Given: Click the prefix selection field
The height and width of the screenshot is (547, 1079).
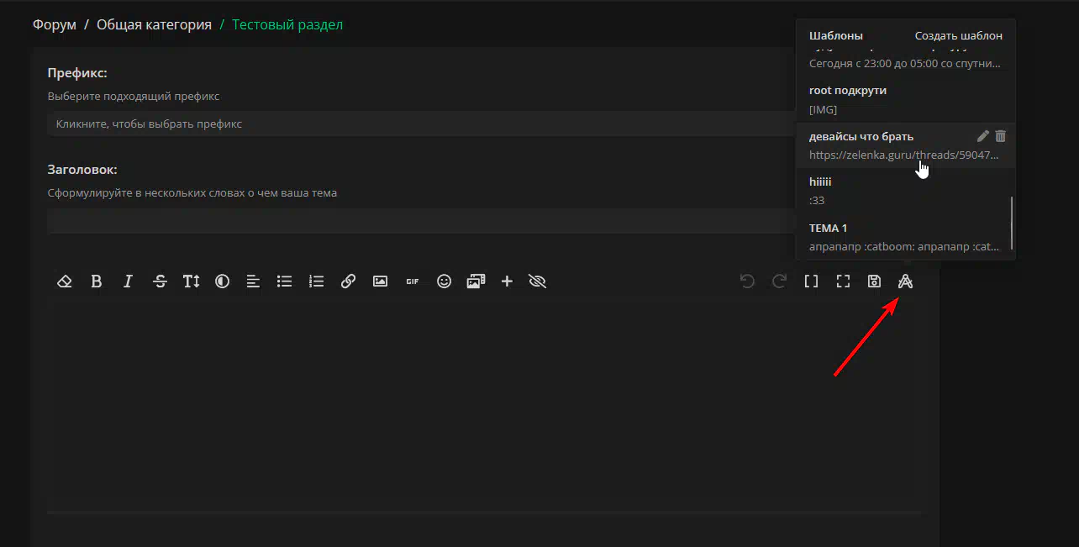Looking at the screenshot, I should [x=420, y=124].
